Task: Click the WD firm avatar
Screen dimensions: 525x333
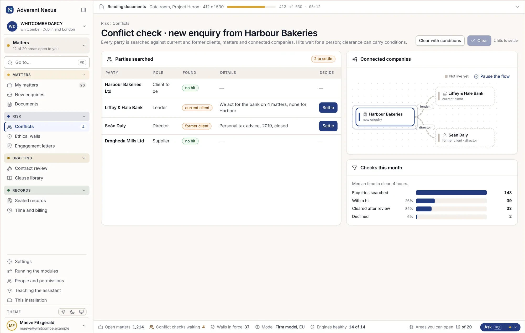Action: 12,26
